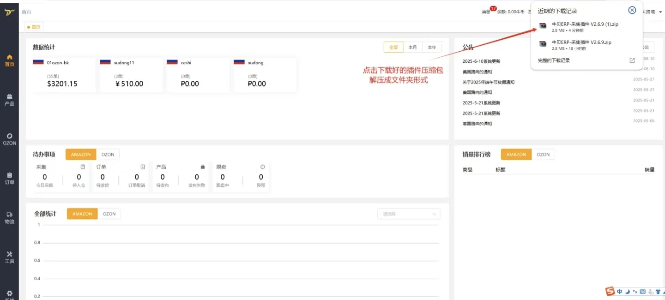
Task: Click the 跟卖中 count
Action: 223,177
